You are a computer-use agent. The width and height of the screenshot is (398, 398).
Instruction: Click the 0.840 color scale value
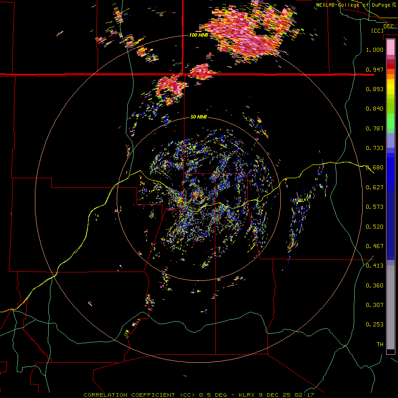(375, 109)
